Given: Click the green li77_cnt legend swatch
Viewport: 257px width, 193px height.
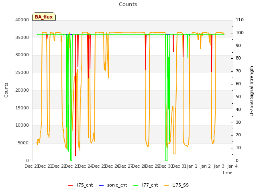Looking at the screenshot, I should click(136, 186).
